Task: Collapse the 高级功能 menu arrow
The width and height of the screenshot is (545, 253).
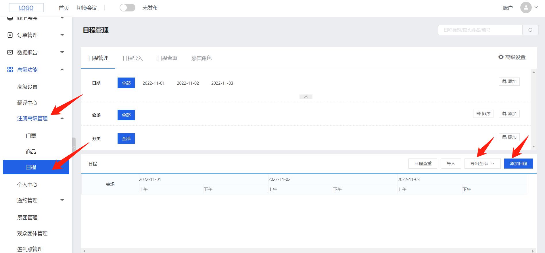Action: pyautogui.click(x=62, y=69)
